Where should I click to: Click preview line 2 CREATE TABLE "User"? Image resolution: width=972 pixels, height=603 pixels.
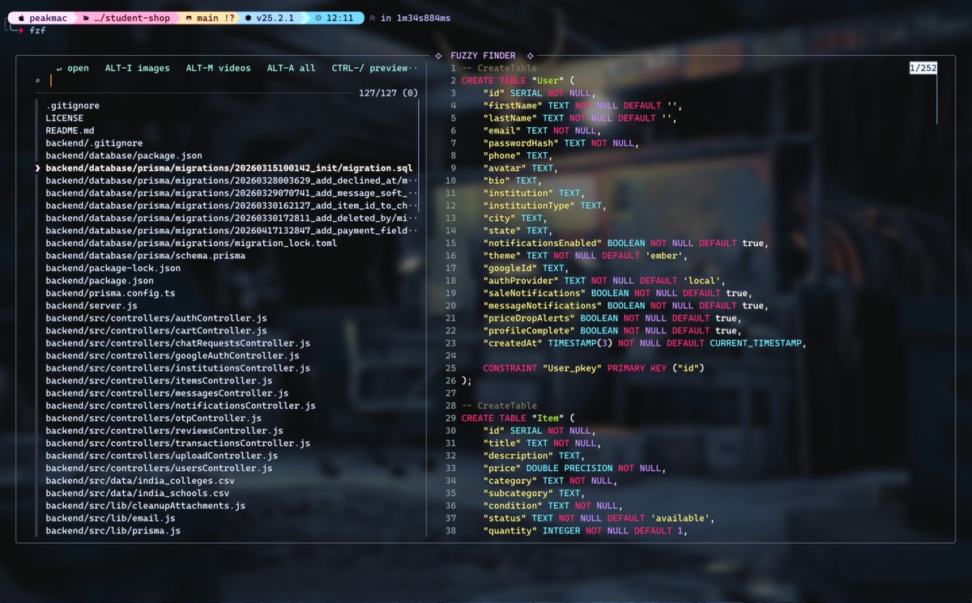[518, 81]
